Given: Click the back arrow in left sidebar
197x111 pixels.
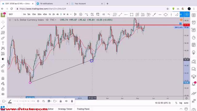Looking at the screenshot, I should 3,59.
